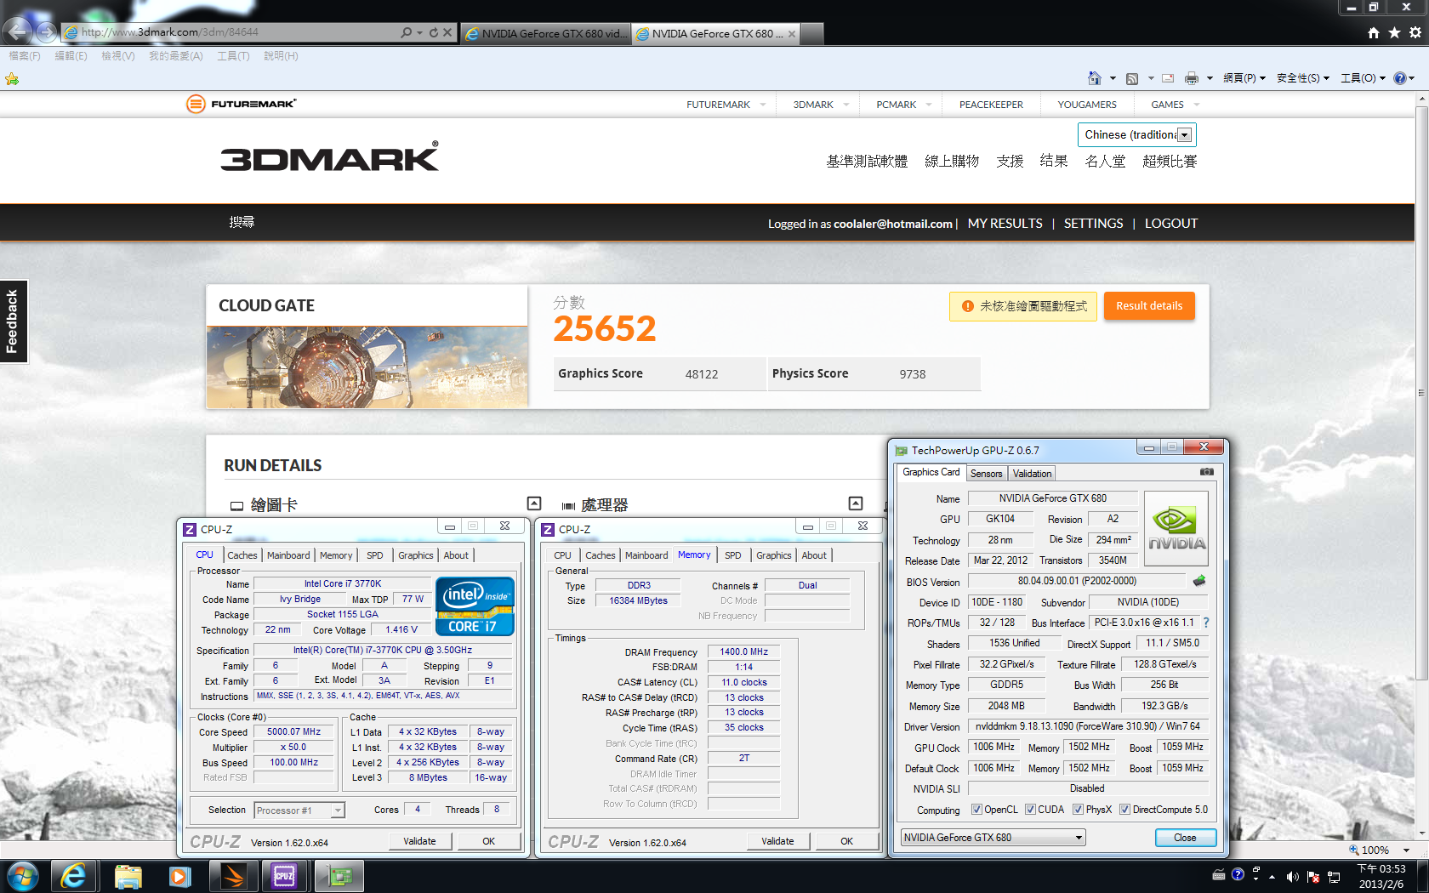
Task: Expand the GAMES nav menu arrow
Action: 1197,105
